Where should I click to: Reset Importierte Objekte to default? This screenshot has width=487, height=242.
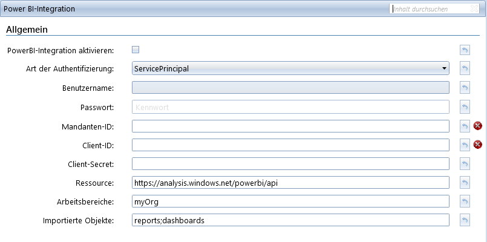tap(465, 220)
